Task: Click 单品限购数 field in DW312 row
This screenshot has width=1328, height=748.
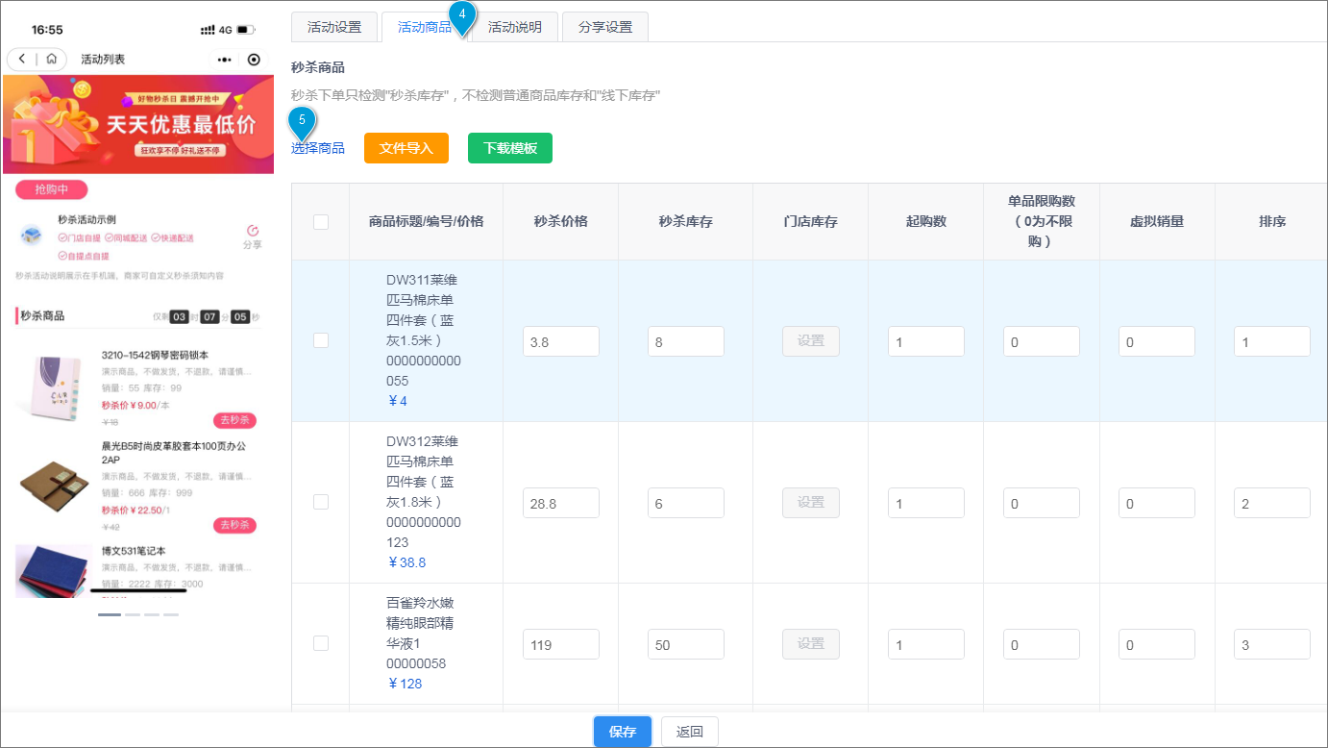Action: click(1042, 503)
